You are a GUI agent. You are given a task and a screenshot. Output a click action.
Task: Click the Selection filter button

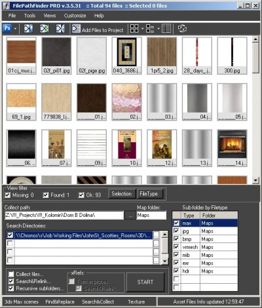click(122, 194)
